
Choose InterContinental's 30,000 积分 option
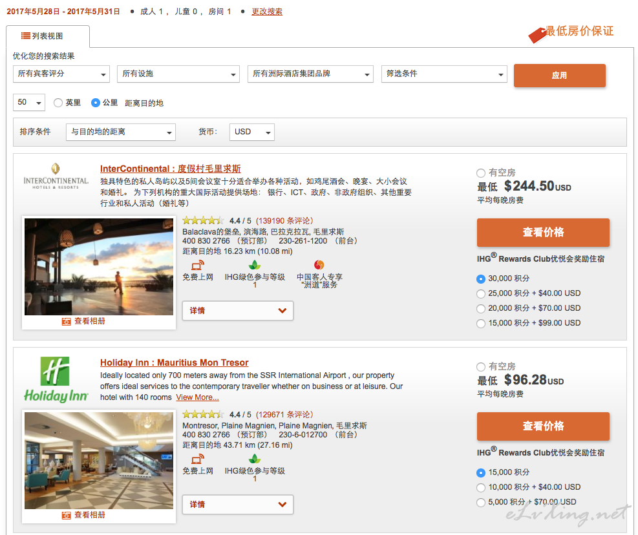point(481,278)
